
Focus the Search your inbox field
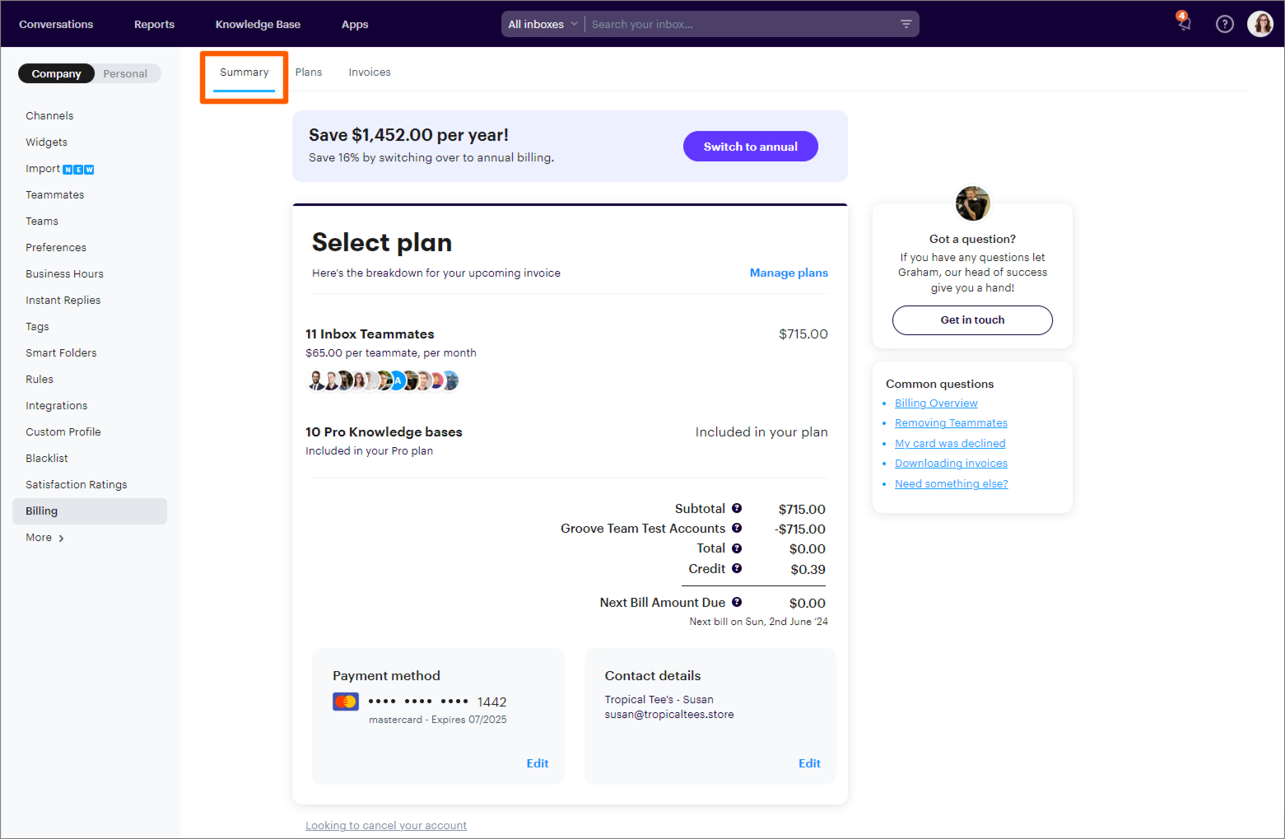pyautogui.click(x=741, y=24)
